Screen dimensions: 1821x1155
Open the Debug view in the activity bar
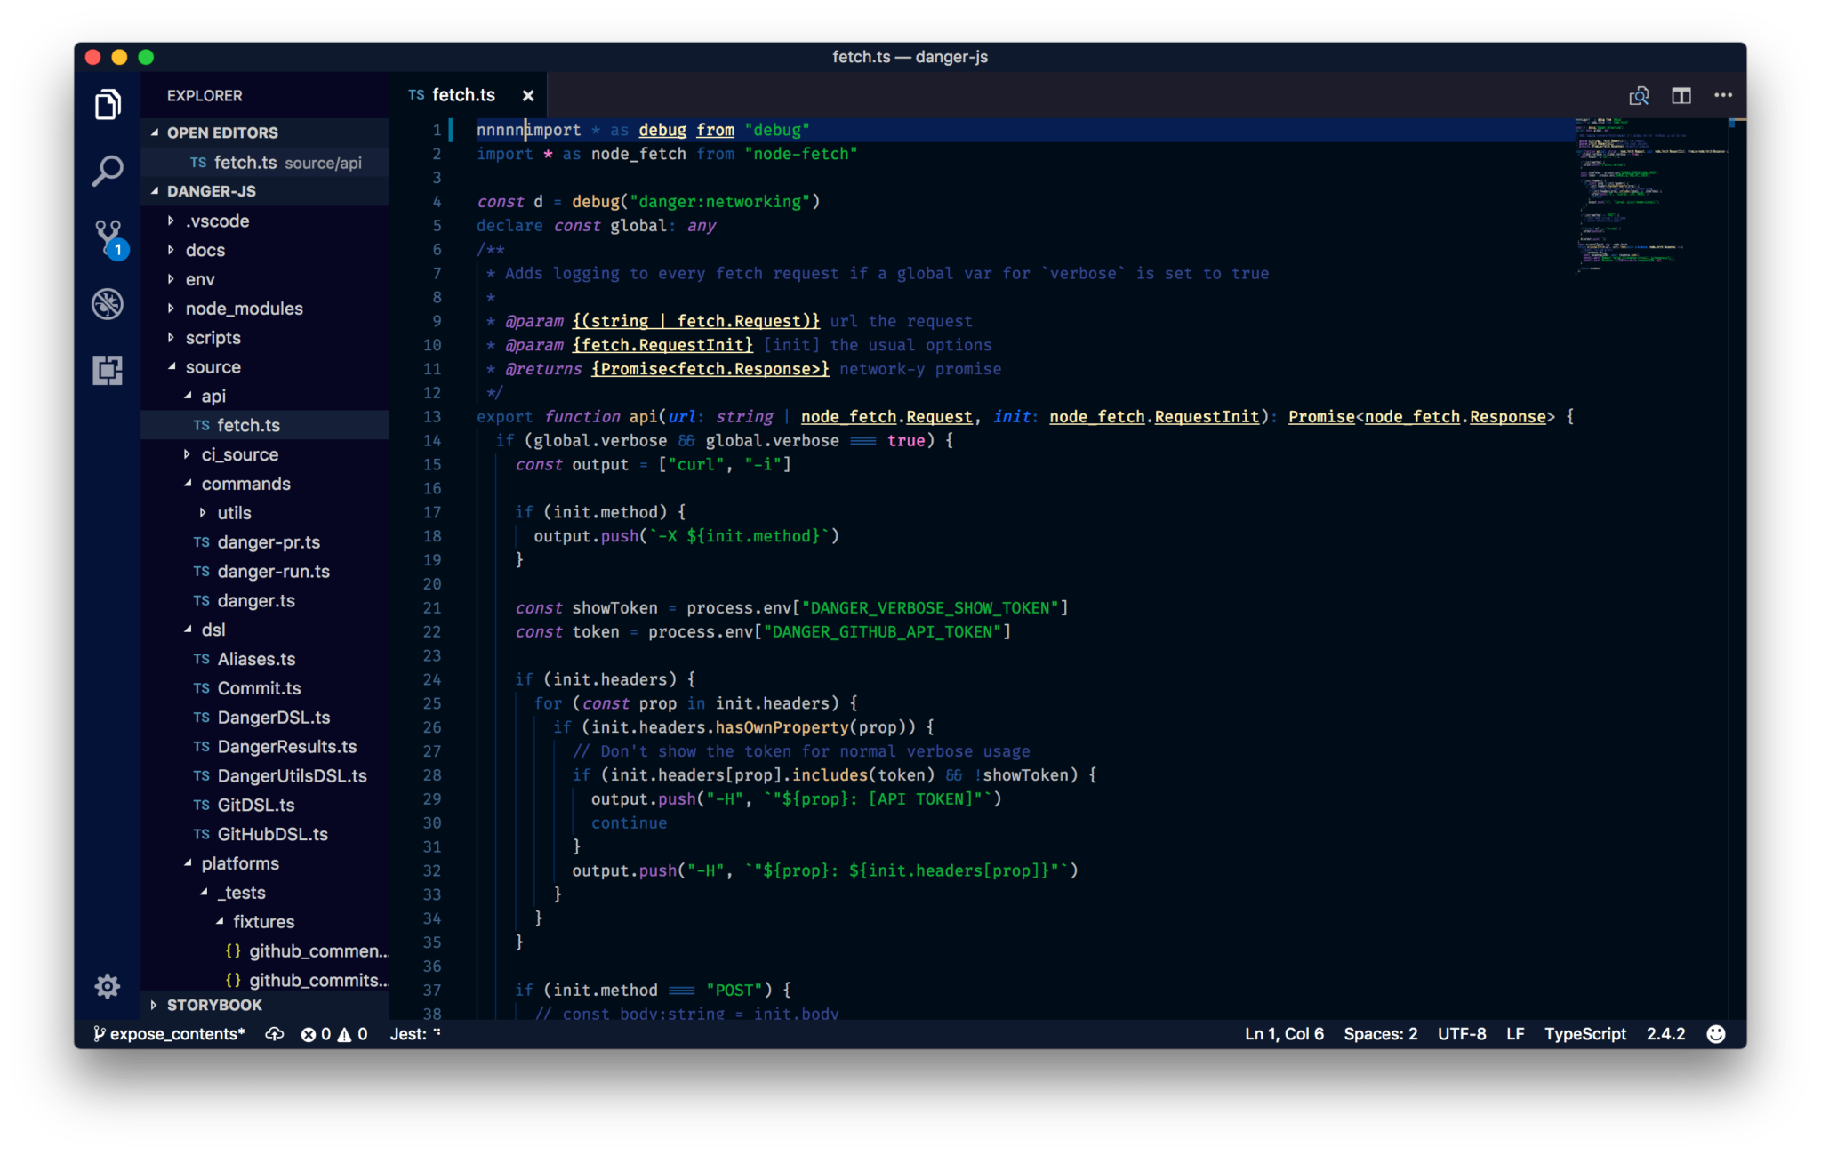107,303
